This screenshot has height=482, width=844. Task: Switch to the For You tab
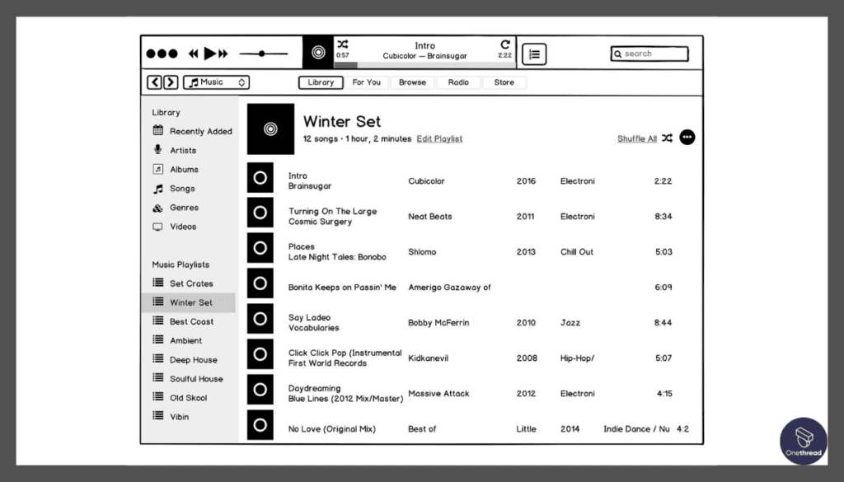(366, 82)
